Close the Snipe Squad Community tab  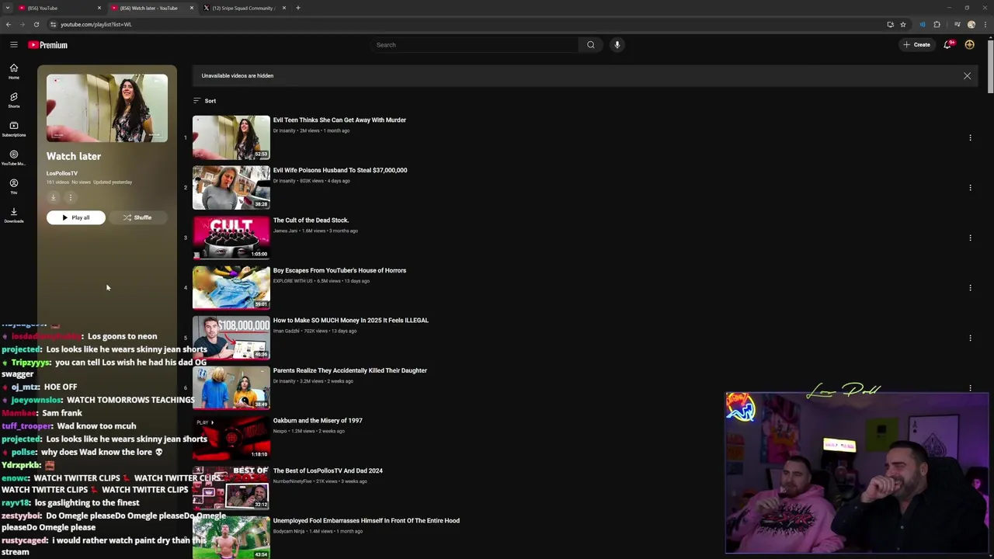point(284,8)
